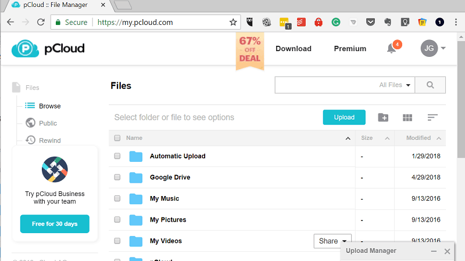Switch to grid view icon
The image size is (465, 261).
coord(407,117)
